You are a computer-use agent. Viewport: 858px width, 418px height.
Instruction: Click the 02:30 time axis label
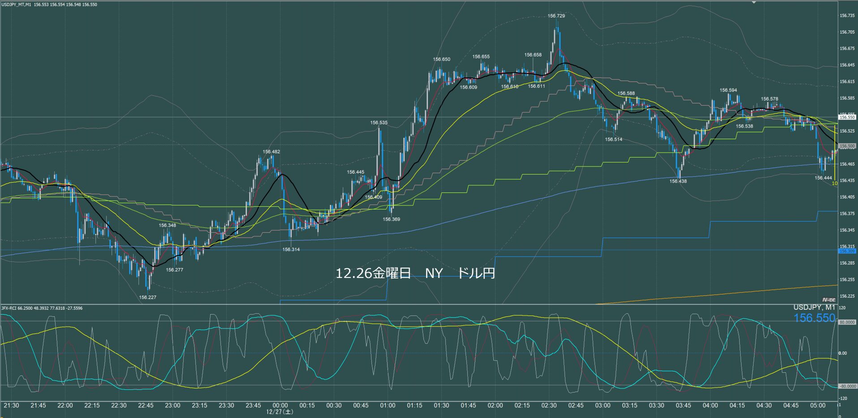tap(549, 405)
